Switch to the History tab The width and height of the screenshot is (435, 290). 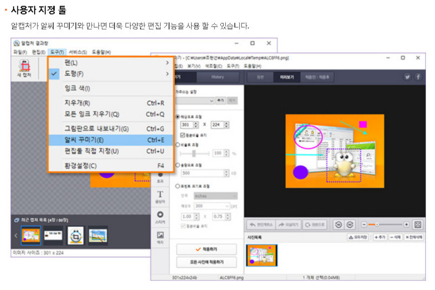(x=217, y=77)
